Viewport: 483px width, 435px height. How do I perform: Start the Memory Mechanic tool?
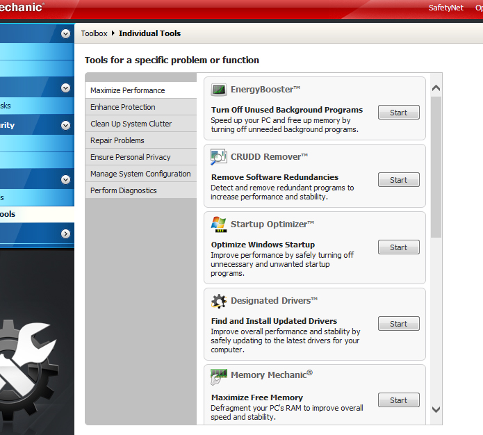click(399, 400)
